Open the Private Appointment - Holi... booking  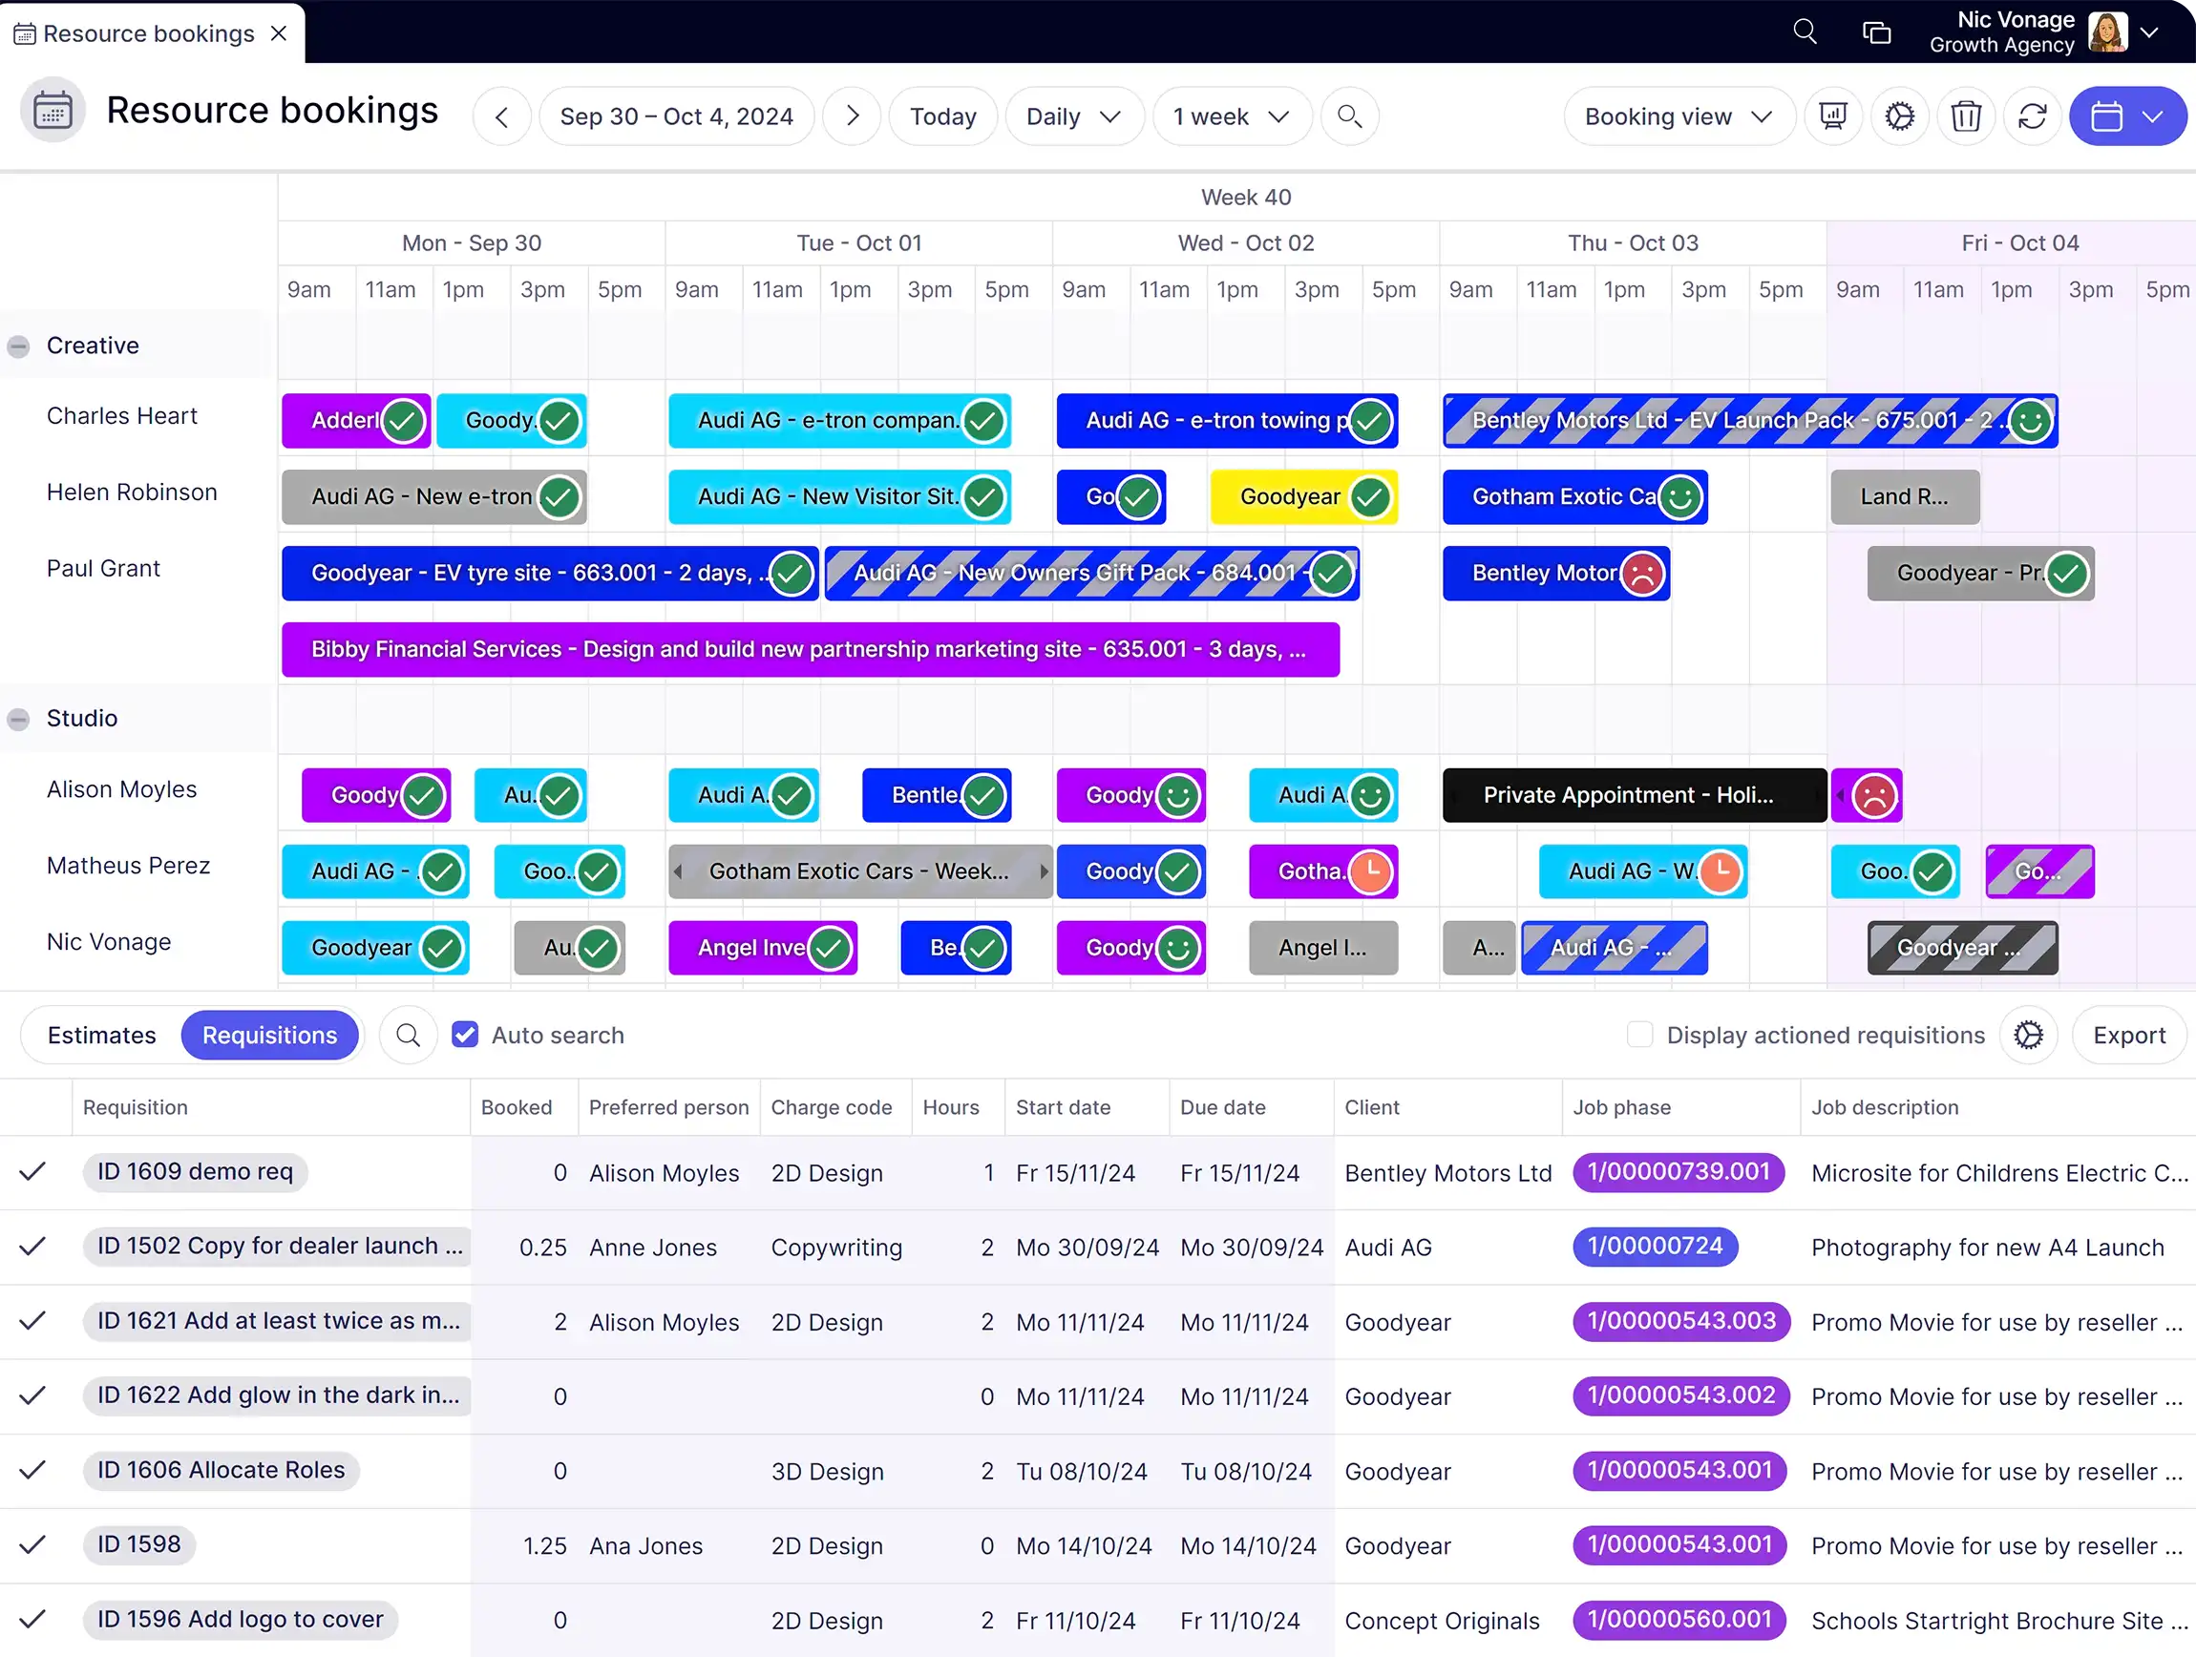1634,795
